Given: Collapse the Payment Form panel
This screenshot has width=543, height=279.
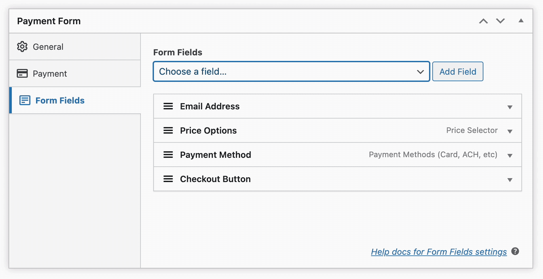Looking at the screenshot, I should click(x=521, y=21).
